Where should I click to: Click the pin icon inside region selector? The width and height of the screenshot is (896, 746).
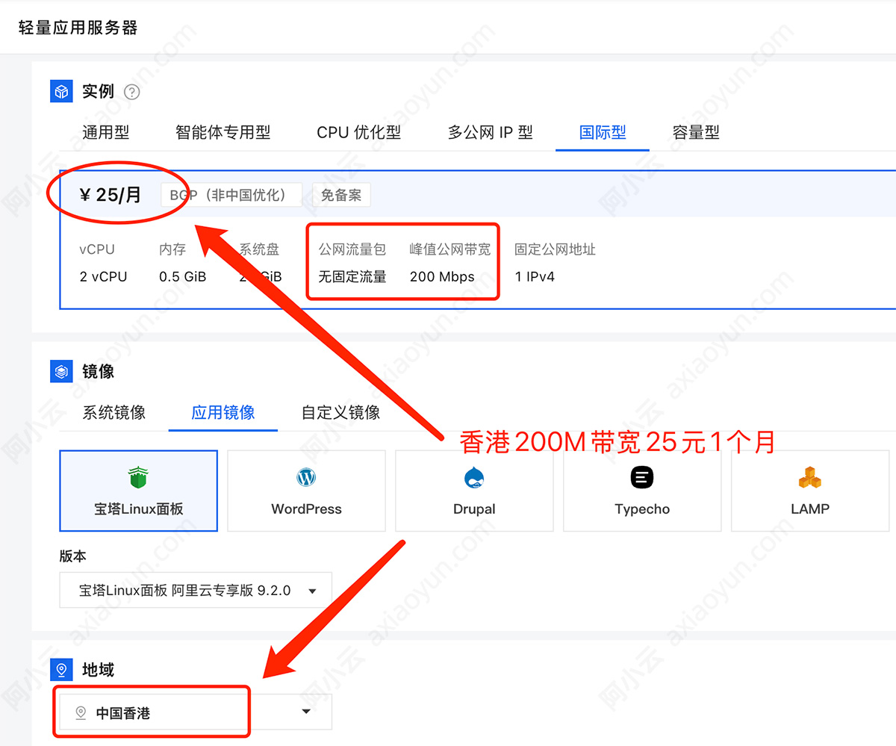pyautogui.click(x=81, y=713)
